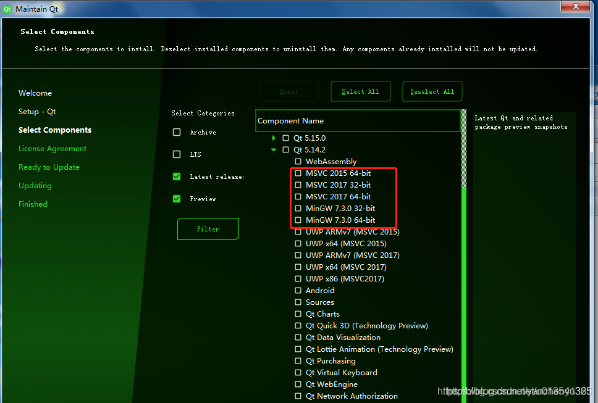Check the Qt Purchasing checkbox
Image resolution: width=598 pixels, height=403 pixels.
298,360
